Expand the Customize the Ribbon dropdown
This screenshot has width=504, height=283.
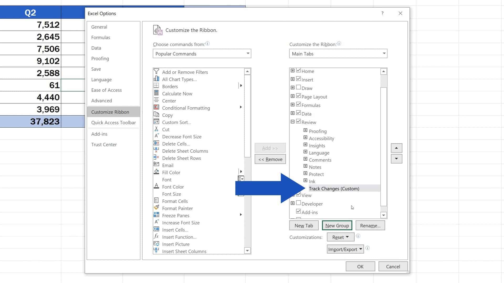click(x=384, y=53)
